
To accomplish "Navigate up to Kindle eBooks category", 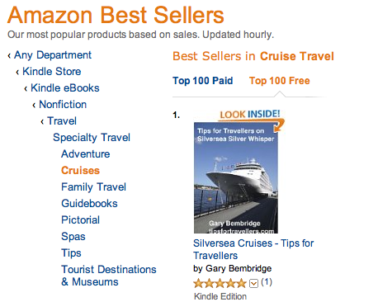I will click(x=65, y=88).
